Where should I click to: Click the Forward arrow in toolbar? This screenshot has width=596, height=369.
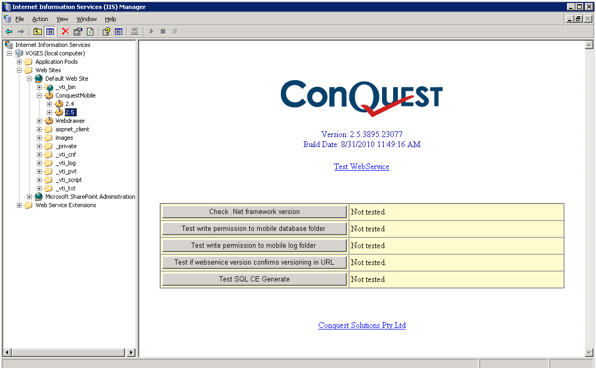click(x=21, y=32)
